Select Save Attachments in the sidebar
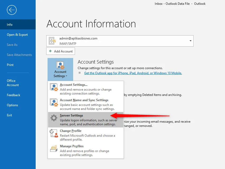 pos(18,55)
